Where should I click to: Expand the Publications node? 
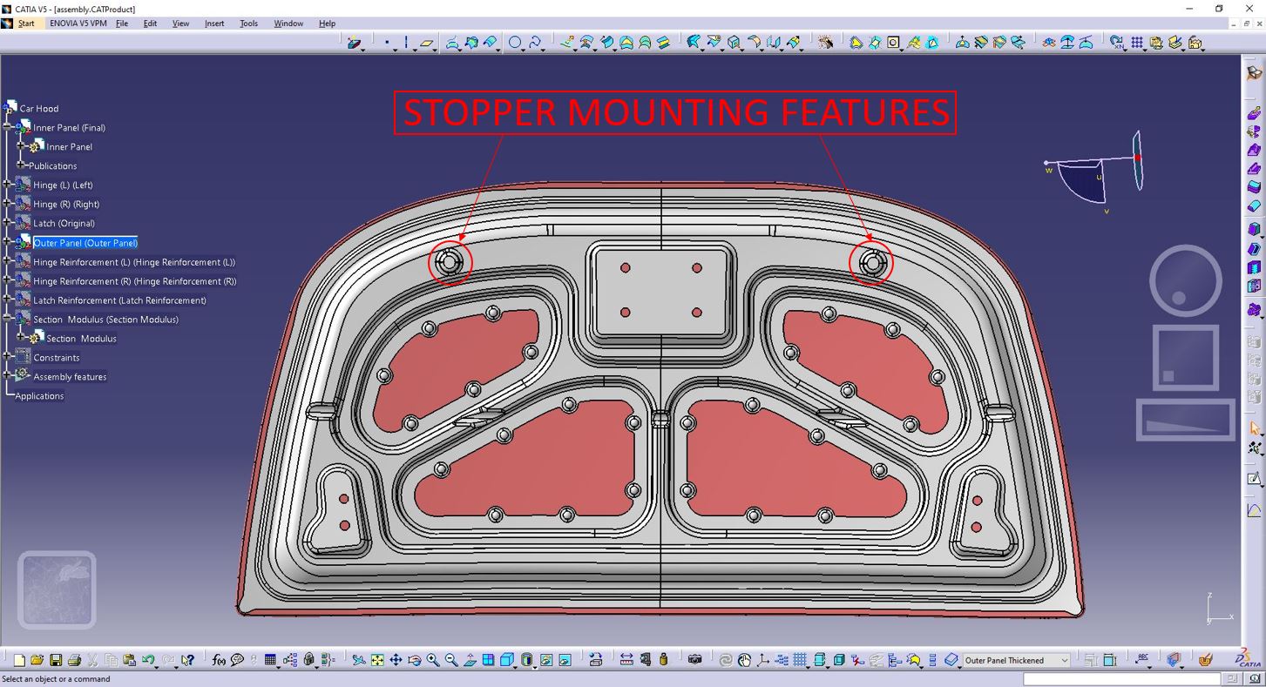(23, 165)
